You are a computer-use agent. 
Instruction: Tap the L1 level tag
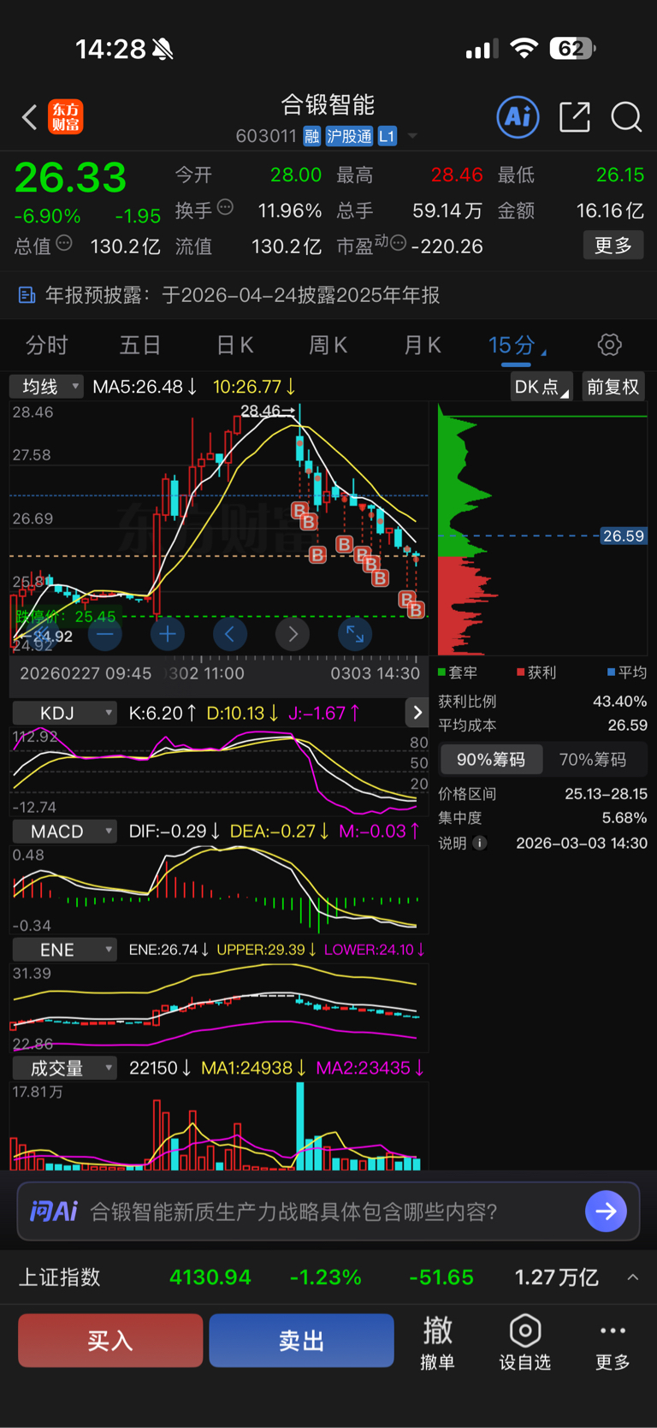click(x=387, y=136)
